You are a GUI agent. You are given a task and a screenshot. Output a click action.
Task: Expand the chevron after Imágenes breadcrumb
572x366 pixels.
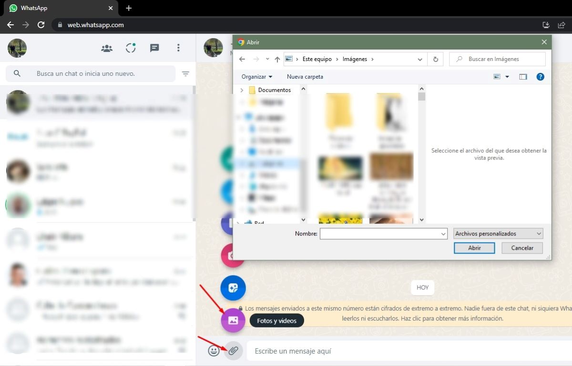pyautogui.click(x=372, y=59)
